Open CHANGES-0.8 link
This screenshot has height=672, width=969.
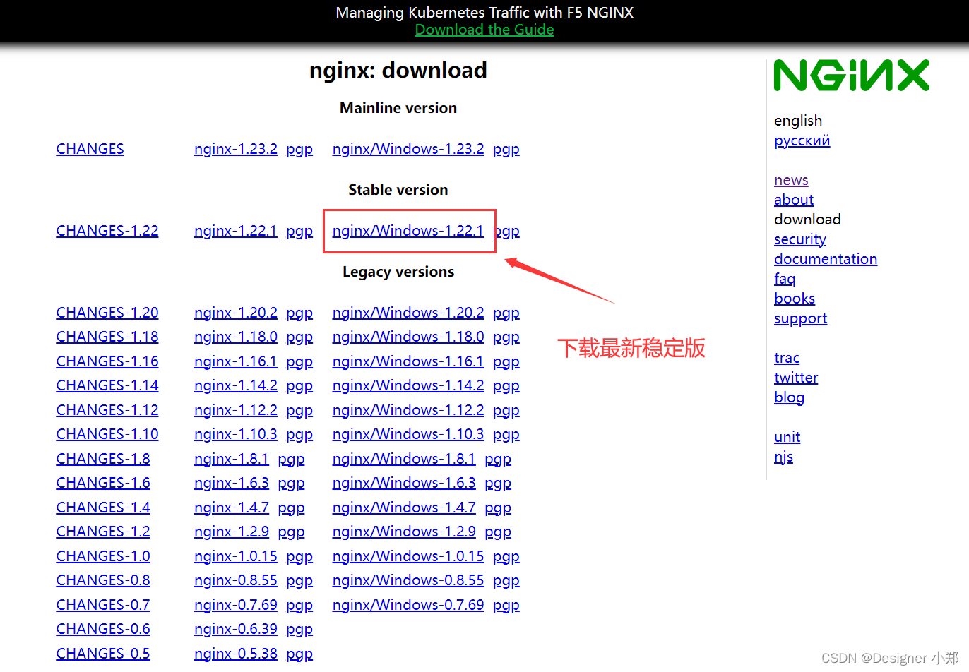(x=103, y=580)
